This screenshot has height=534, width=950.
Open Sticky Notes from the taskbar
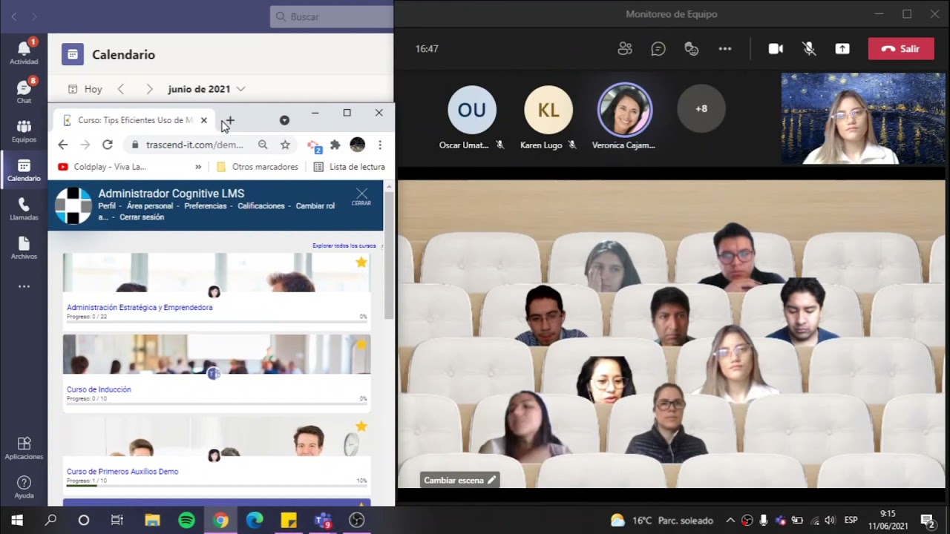(x=289, y=520)
